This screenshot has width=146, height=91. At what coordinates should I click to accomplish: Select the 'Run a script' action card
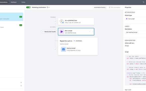pos(76,32)
